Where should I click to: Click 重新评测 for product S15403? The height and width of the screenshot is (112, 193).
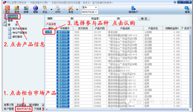[63, 61]
